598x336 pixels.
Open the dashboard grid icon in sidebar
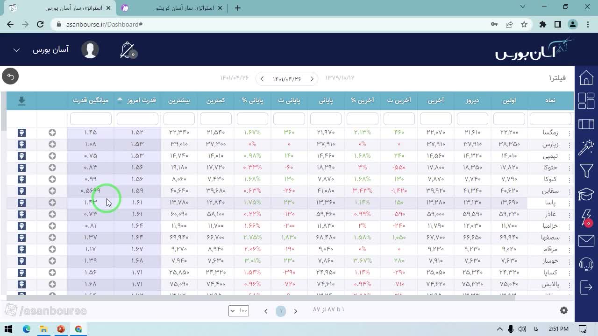[x=586, y=101]
